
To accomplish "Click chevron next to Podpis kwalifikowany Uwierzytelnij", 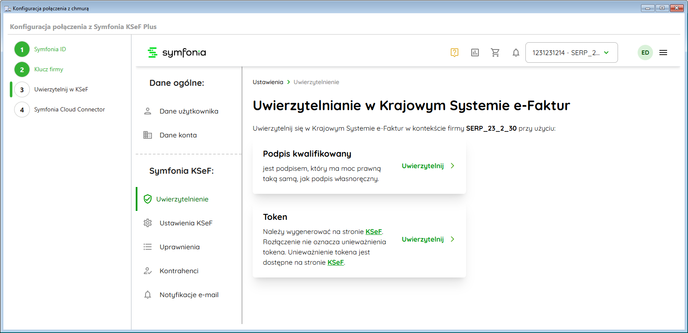I will 452,166.
